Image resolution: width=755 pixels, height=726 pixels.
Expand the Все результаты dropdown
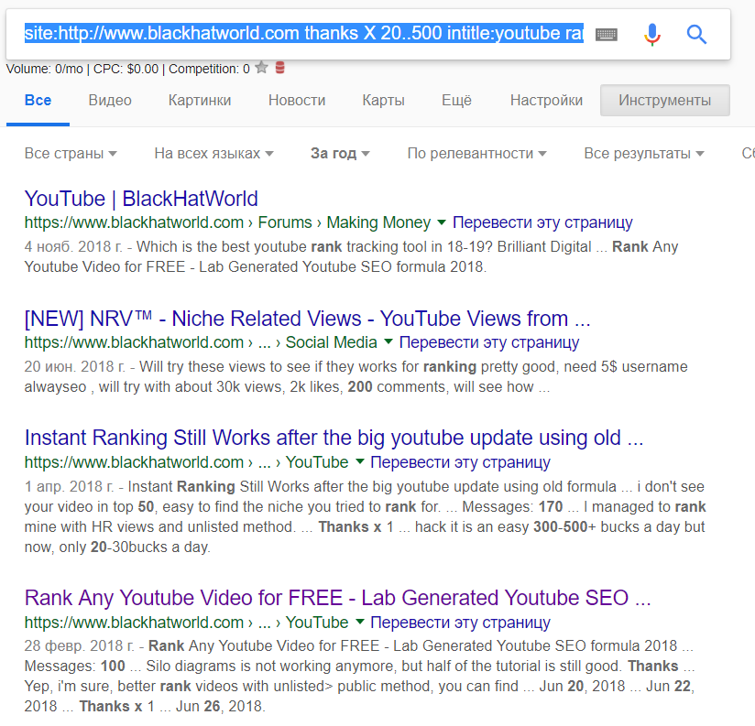tap(644, 154)
